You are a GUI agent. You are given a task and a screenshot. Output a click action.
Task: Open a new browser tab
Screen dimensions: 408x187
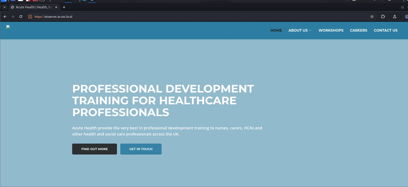click(x=64, y=7)
